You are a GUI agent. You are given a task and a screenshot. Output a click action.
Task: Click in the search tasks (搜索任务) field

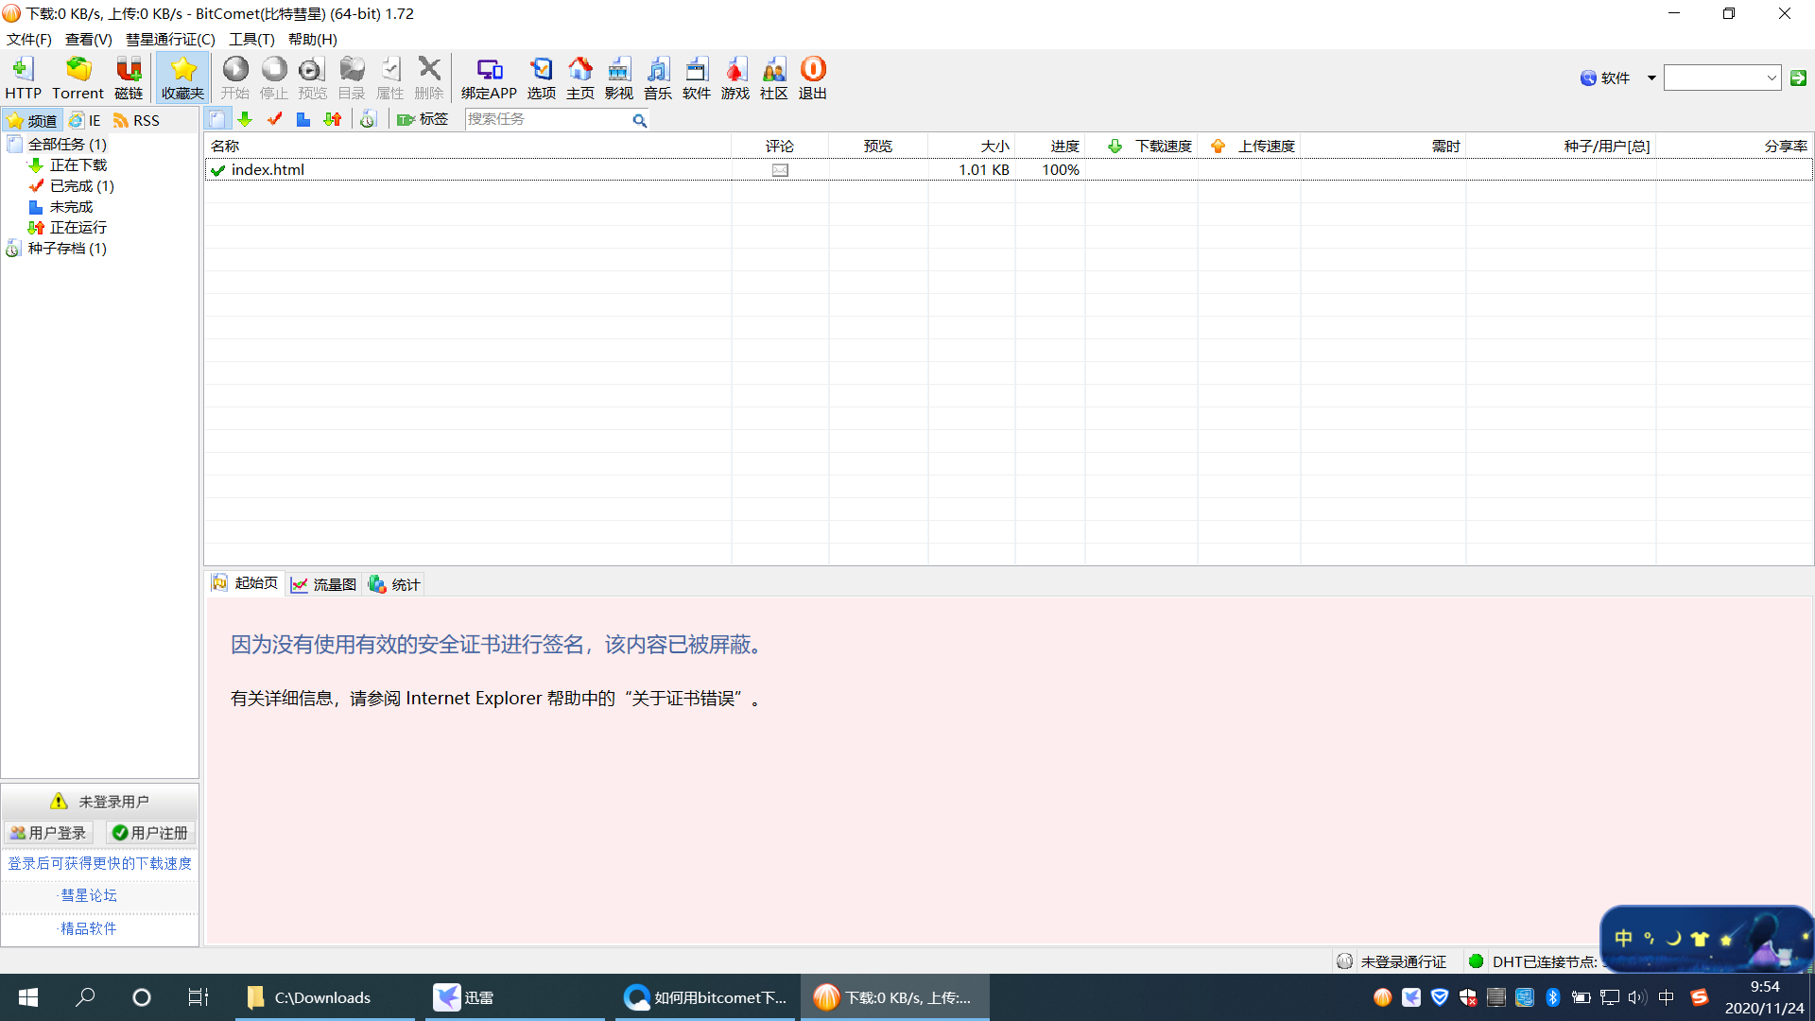[x=546, y=119]
